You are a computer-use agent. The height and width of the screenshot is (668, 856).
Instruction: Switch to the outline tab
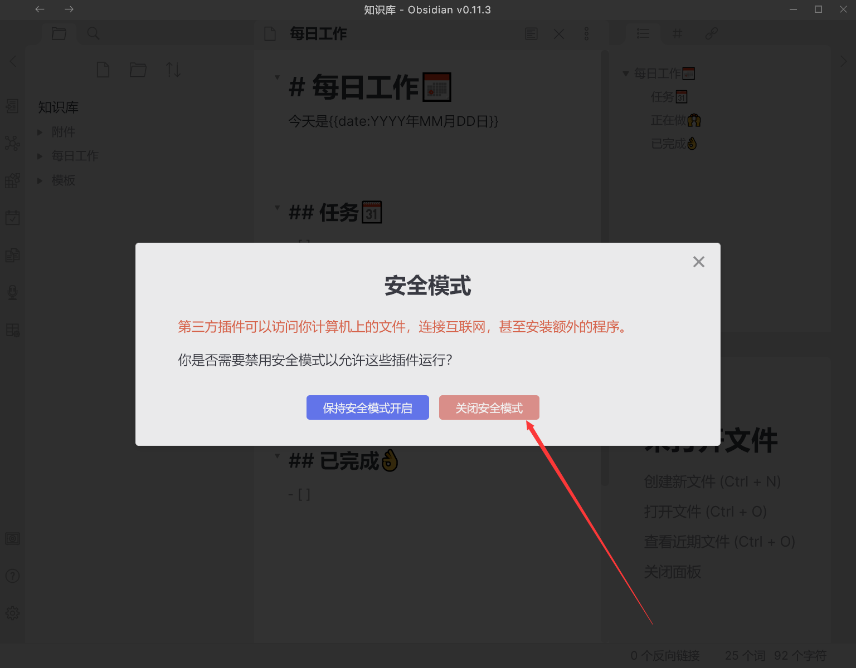pos(643,33)
